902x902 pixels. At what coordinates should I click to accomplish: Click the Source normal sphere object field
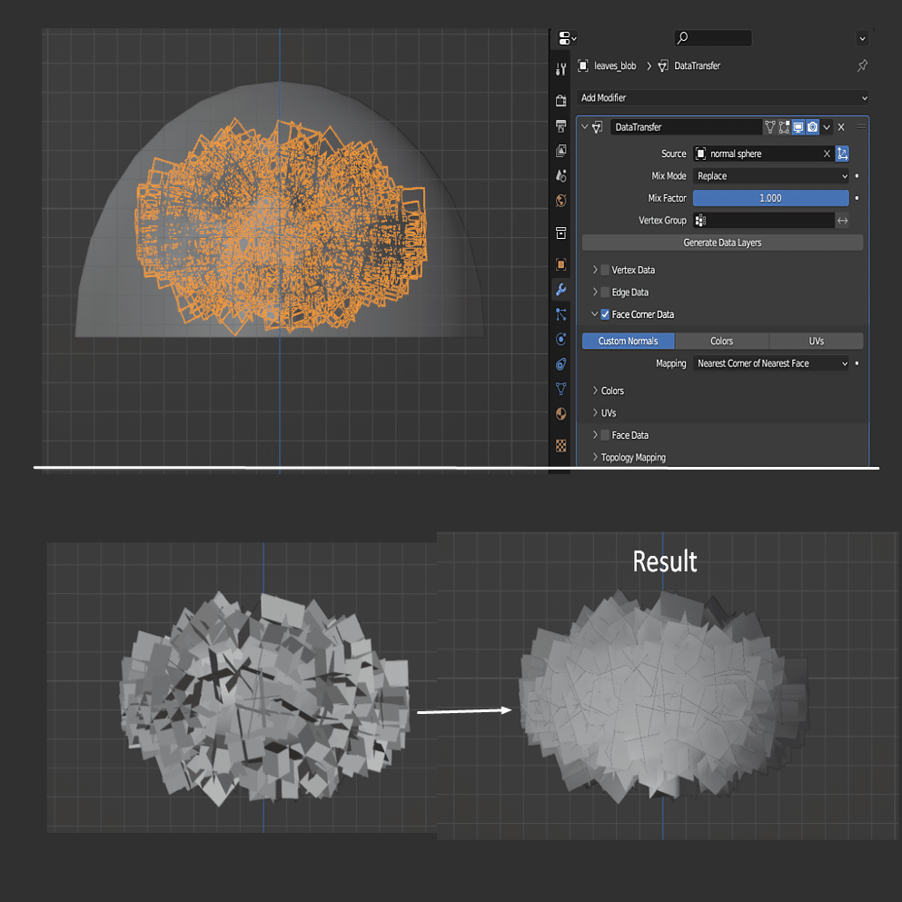763,154
